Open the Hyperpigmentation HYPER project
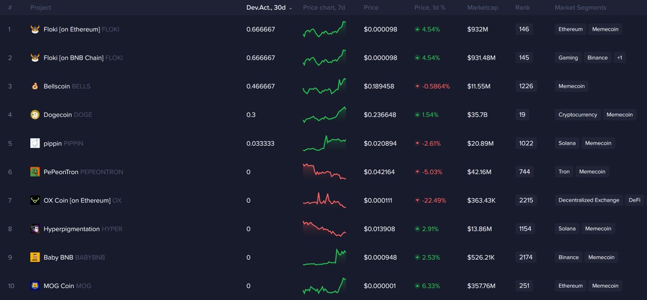 [x=83, y=229]
